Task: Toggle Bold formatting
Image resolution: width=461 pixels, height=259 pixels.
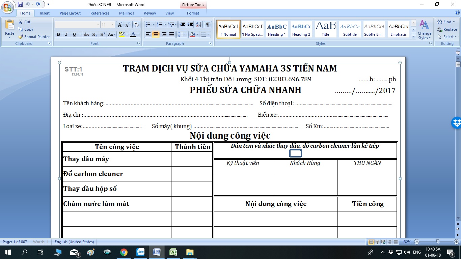Action: (58, 34)
